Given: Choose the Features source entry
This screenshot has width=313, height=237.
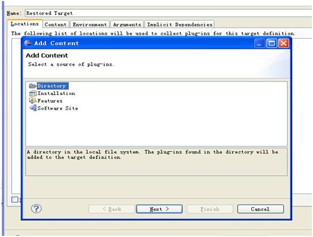Looking at the screenshot, I should [50, 101].
